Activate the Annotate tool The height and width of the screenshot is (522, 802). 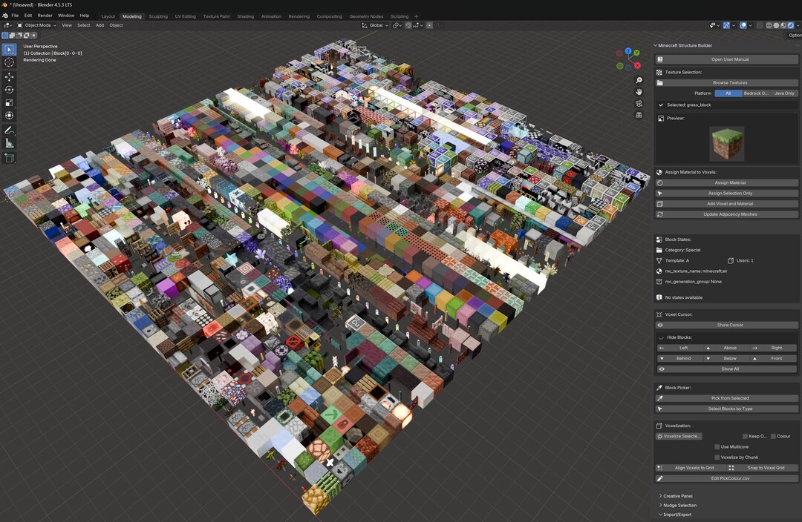[x=9, y=130]
